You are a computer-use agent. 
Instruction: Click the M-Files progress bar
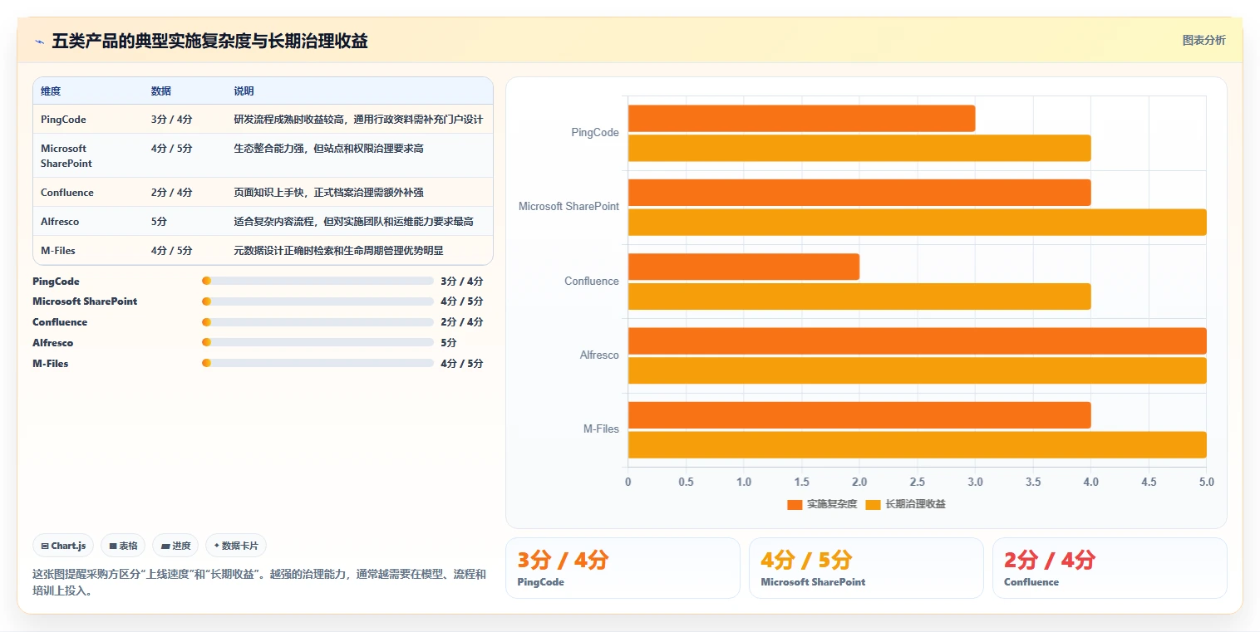(x=317, y=363)
